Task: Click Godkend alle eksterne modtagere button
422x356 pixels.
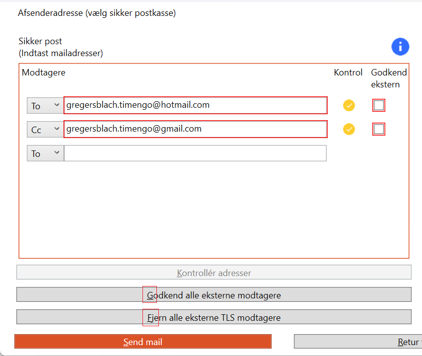Action: pyautogui.click(x=213, y=295)
